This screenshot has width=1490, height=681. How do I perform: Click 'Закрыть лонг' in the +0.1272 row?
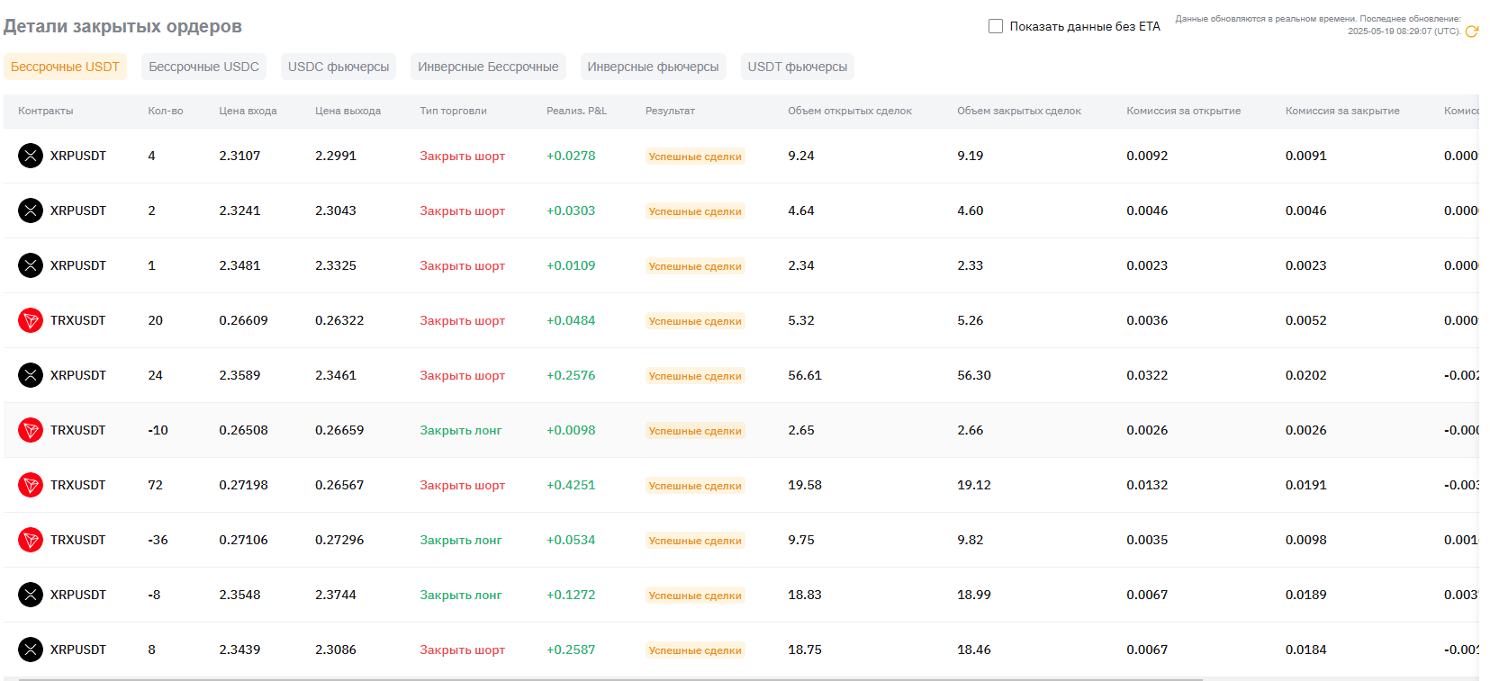tap(461, 595)
